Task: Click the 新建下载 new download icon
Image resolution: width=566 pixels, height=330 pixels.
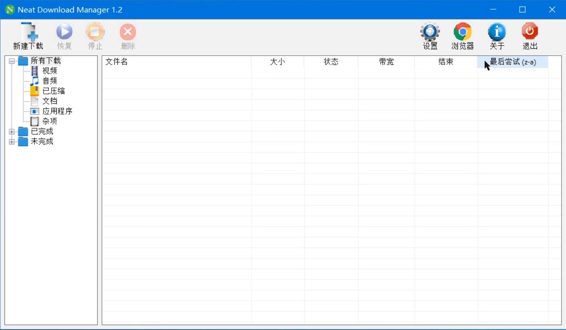Action: pos(29,31)
